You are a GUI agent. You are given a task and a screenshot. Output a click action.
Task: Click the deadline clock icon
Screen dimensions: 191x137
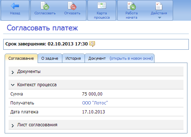[x=92, y=44]
